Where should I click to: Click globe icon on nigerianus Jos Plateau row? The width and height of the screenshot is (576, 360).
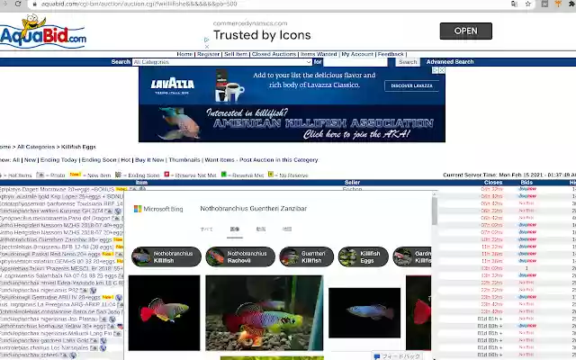[x=112, y=319]
